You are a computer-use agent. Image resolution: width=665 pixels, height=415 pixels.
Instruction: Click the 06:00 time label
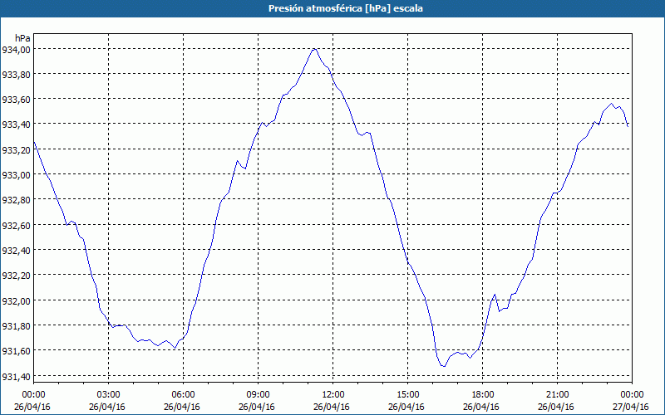183,394
